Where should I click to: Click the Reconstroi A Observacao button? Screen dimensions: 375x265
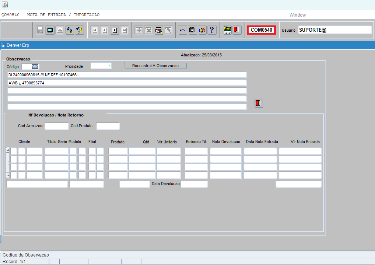[x=155, y=66]
